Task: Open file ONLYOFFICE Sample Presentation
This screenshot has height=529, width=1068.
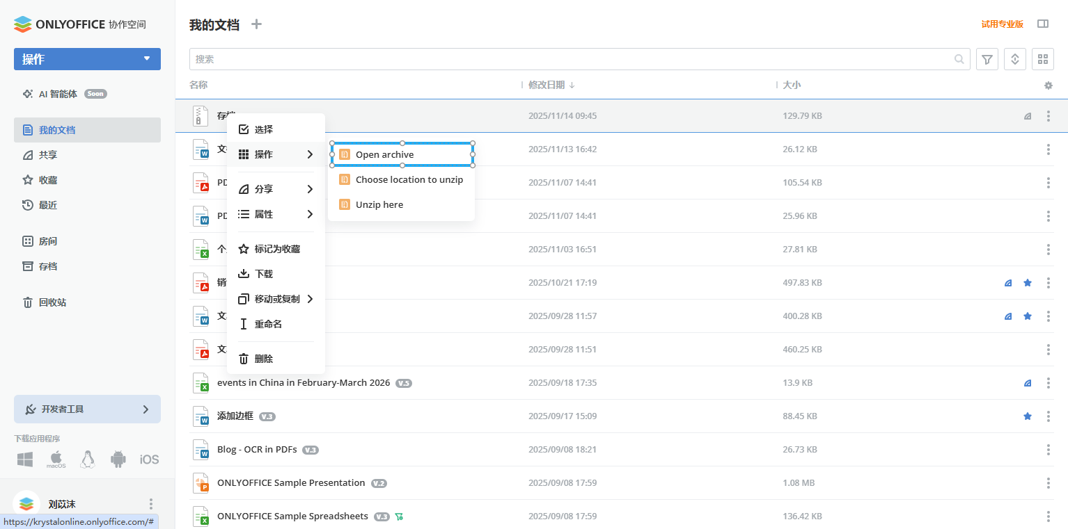Action: pos(291,483)
